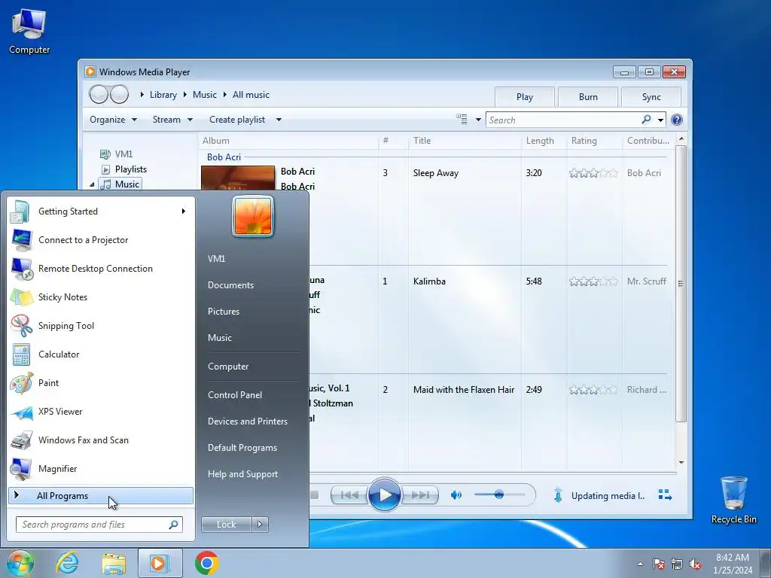Viewport: 771px width, 578px height.
Task: Mute the Media Player volume
Action: (x=456, y=495)
